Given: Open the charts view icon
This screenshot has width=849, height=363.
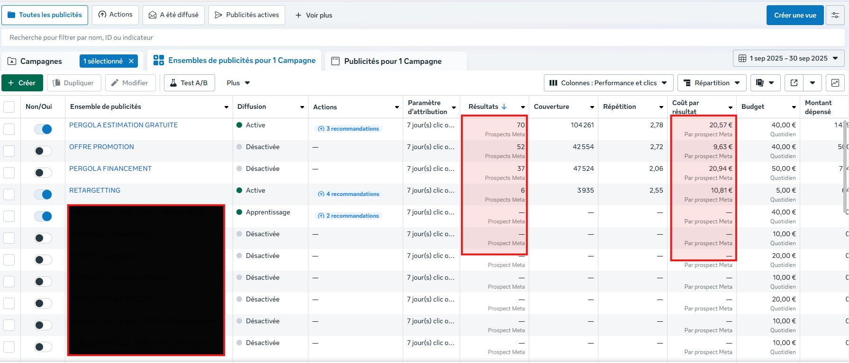Looking at the screenshot, I should pos(835,83).
